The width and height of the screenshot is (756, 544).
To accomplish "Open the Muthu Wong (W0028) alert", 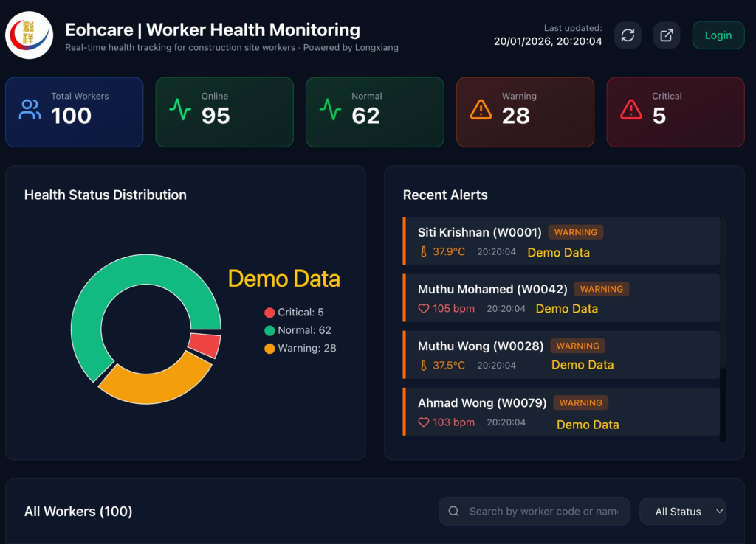I will (x=561, y=355).
